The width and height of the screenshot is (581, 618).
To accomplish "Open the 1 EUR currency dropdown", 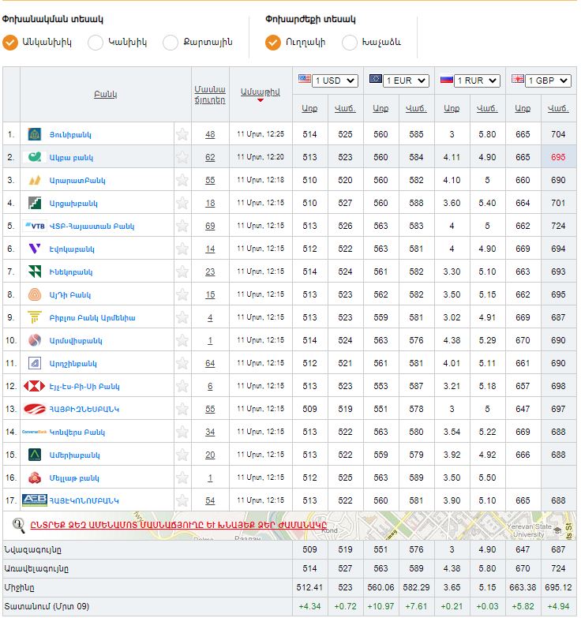I will (406, 81).
